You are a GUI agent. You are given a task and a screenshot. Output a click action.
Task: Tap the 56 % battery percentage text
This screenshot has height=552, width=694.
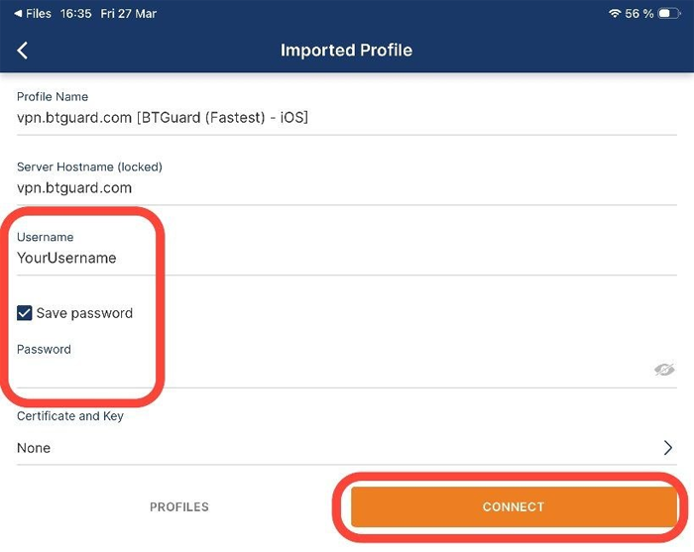click(639, 14)
